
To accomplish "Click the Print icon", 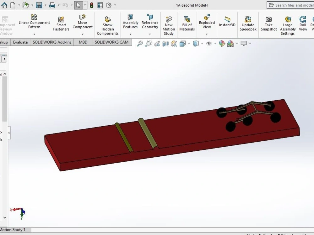I will (x=52, y=5).
